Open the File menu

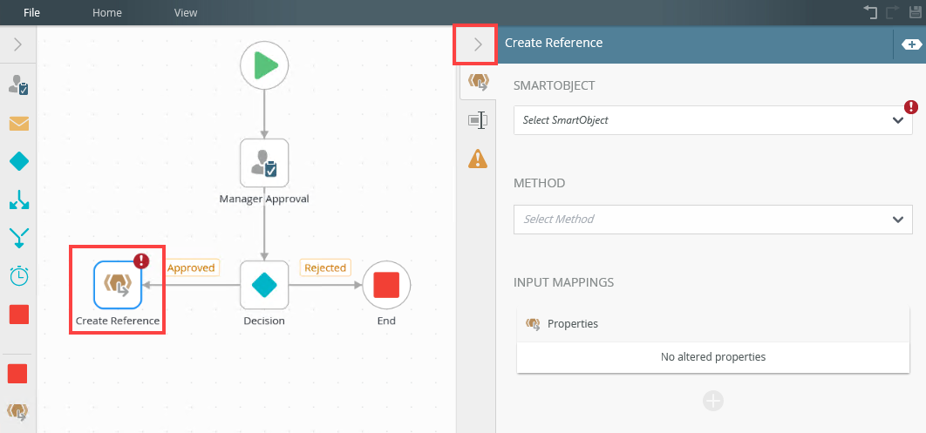coord(31,13)
